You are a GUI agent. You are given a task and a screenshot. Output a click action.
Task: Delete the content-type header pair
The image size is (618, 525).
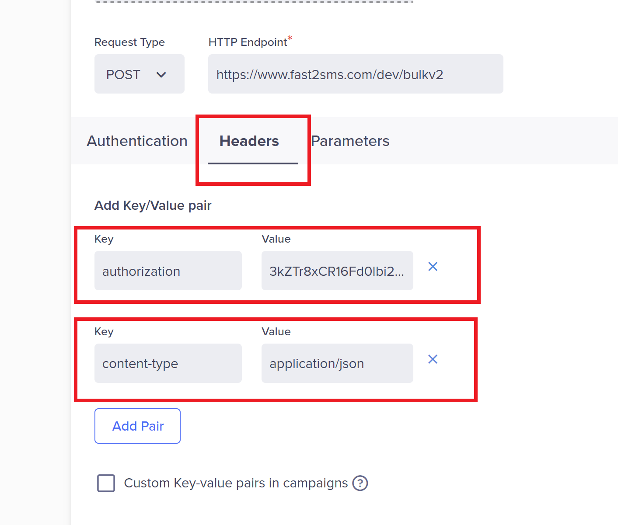433,359
